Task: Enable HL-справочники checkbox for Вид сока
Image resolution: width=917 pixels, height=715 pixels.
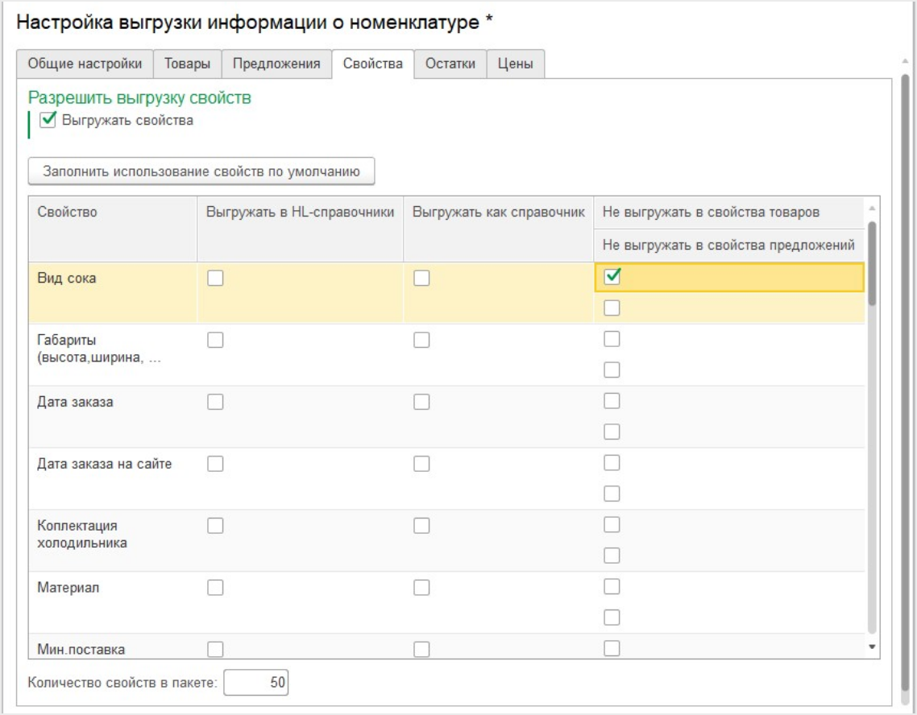Action: [215, 278]
